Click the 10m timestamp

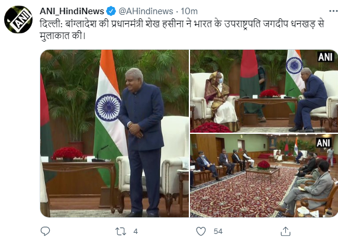tap(189, 11)
